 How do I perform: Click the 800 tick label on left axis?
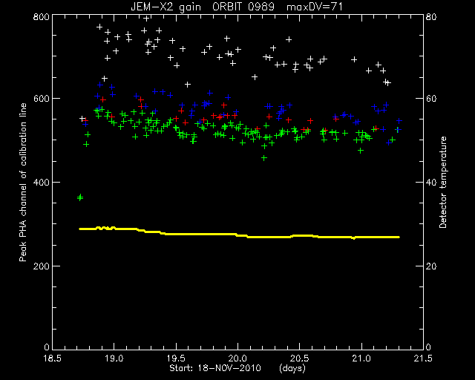coord(41,16)
